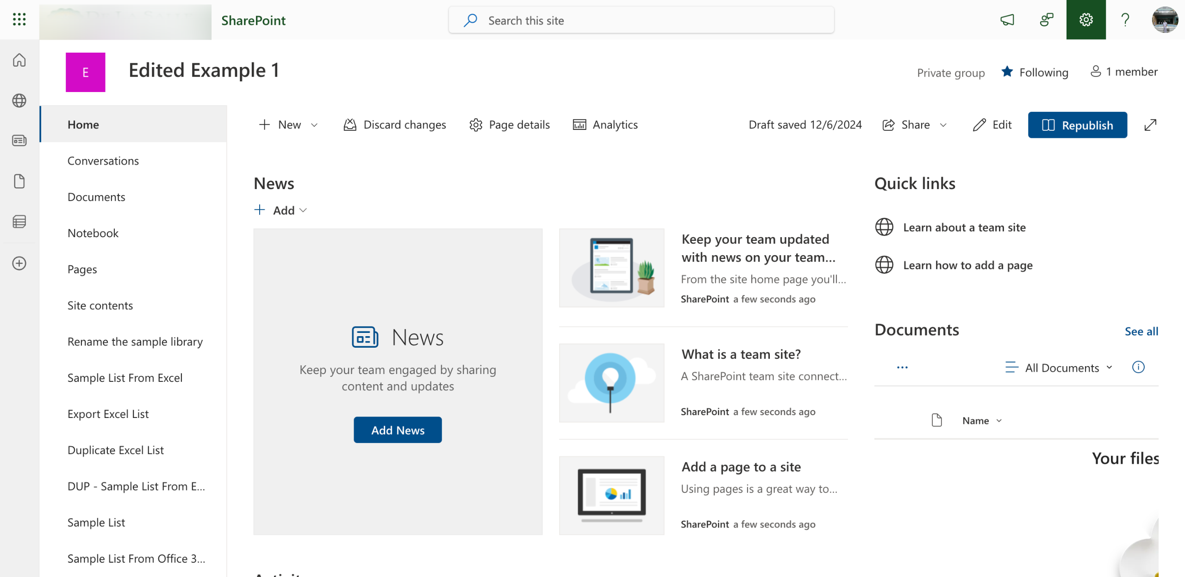
Task: Open the settings gear in header
Action: coord(1085,20)
